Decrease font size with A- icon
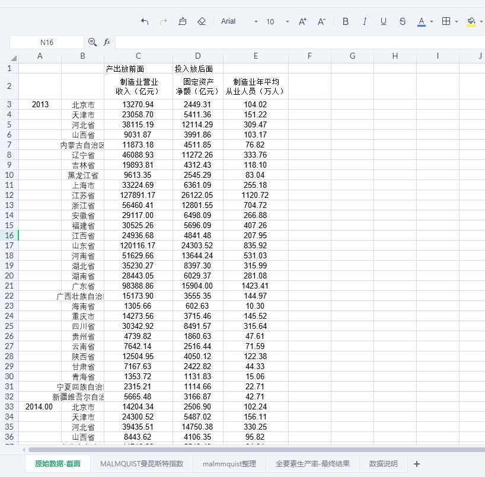The width and height of the screenshot is (485, 477). click(321, 21)
